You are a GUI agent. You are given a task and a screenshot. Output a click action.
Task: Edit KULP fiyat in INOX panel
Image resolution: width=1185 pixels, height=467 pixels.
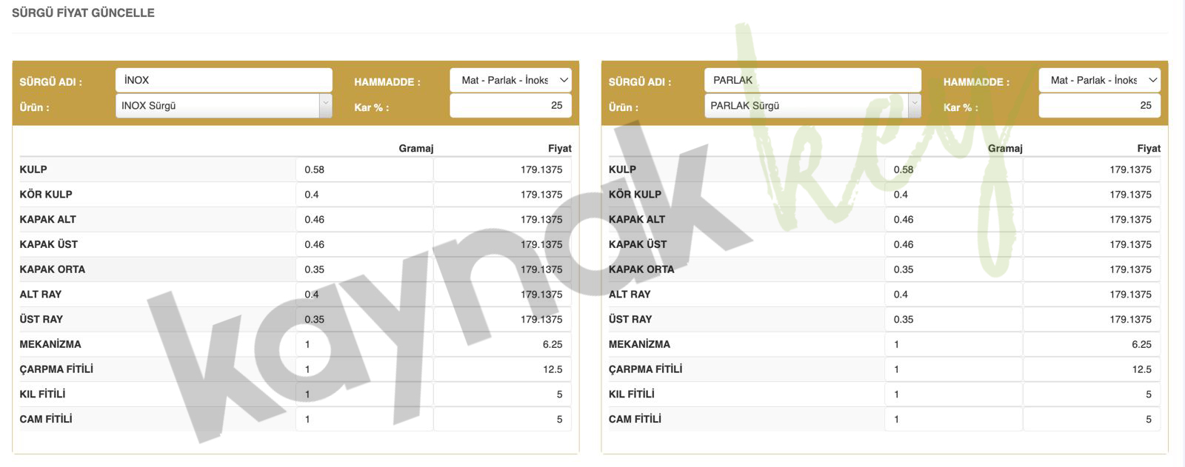(503, 169)
